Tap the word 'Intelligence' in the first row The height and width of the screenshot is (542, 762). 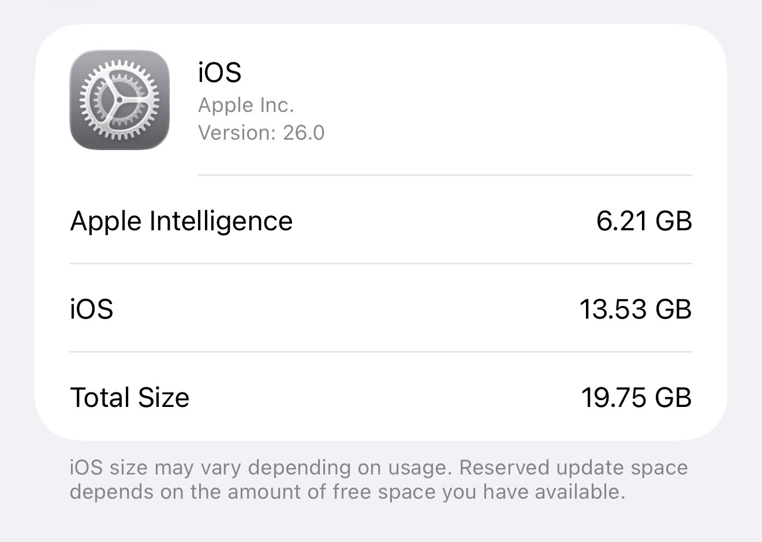tap(221, 222)
